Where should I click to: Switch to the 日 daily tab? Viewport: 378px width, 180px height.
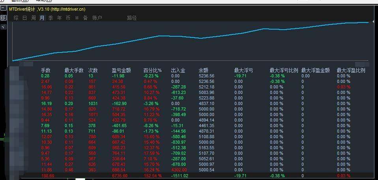[24, 18]
